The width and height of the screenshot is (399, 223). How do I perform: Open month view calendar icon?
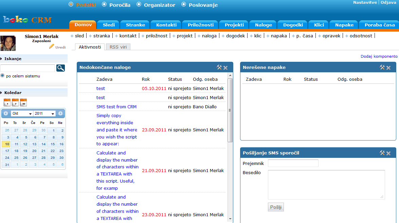(23, 102)
